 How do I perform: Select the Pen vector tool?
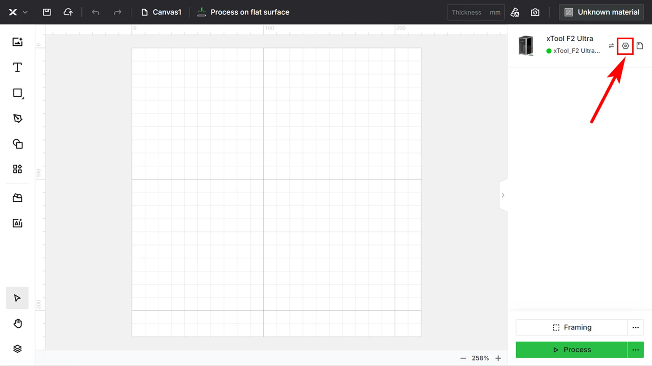(18, 118)
